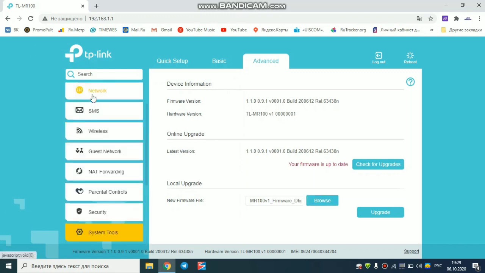Click the search magnifier icon in sidebar
The width and height of the screenshot is (485, 273).
coord(71,74)
